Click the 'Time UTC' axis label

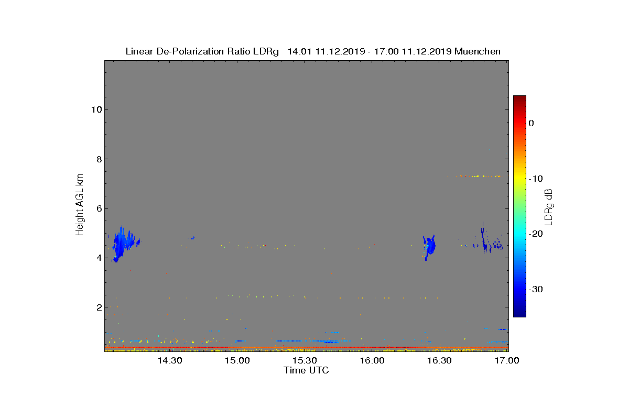coord(307,370)
